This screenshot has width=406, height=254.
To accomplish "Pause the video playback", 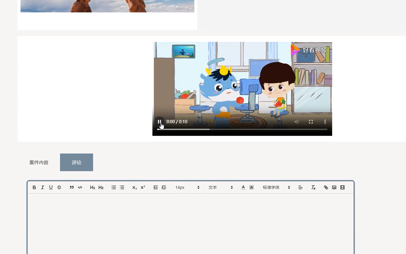I will coord(159,122).
